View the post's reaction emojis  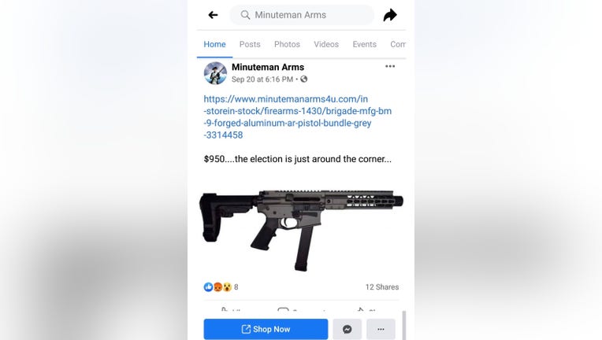[x=217, y=286]
